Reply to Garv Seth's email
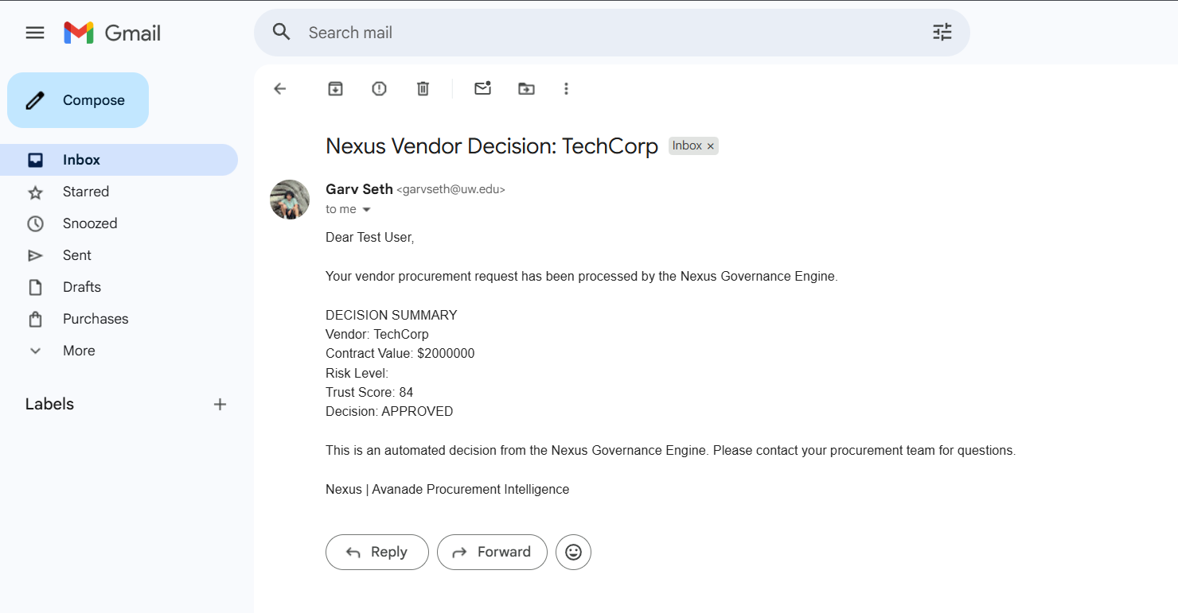1178x613 pixels. (x=377, y=552)
